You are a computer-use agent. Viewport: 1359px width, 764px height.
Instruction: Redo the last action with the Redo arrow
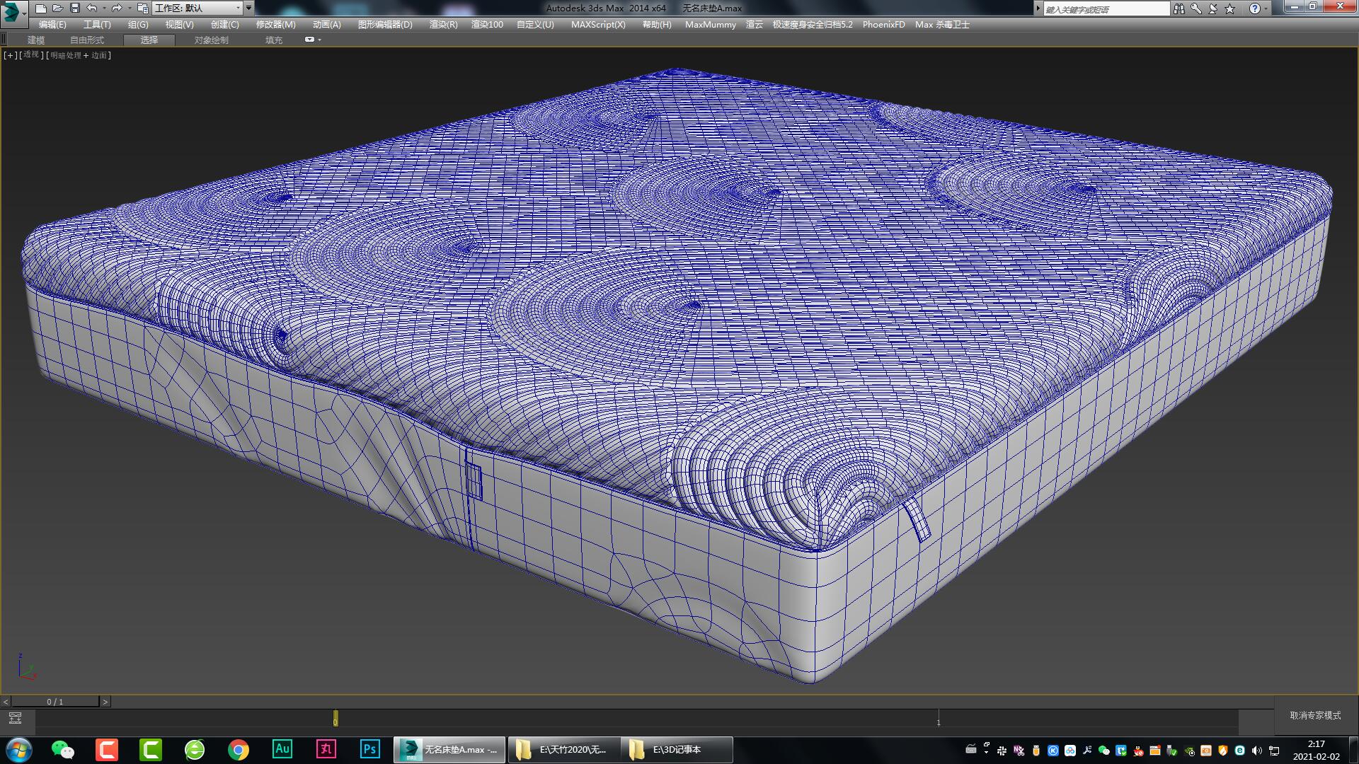[x=117, y=8]
